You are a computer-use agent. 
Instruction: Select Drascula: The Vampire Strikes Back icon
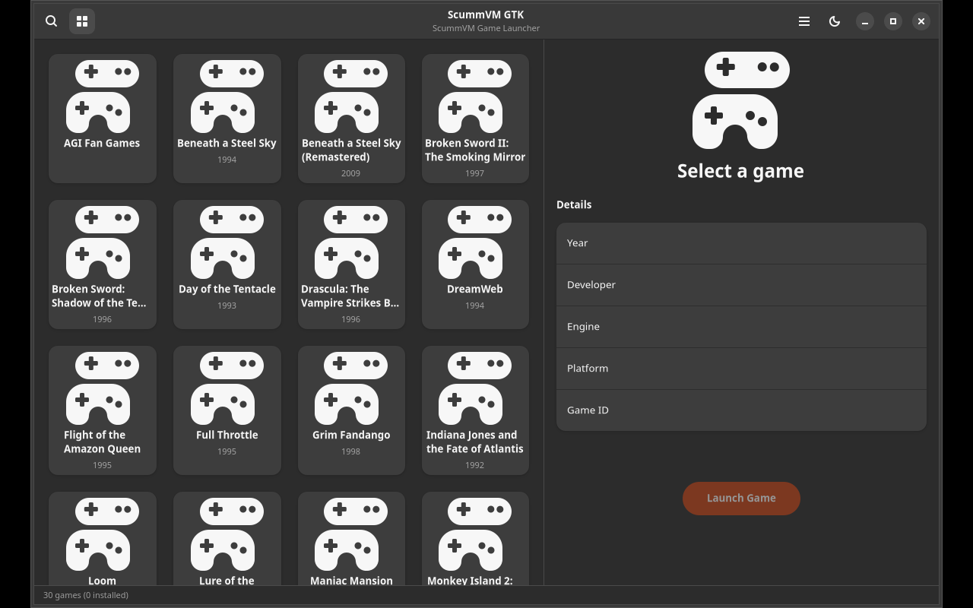351,242
